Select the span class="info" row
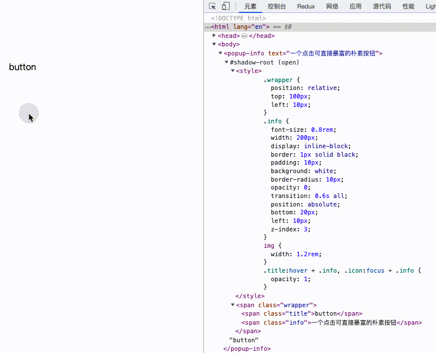The image size is (436, 353). pyautogui.click(x=332, y=322)
